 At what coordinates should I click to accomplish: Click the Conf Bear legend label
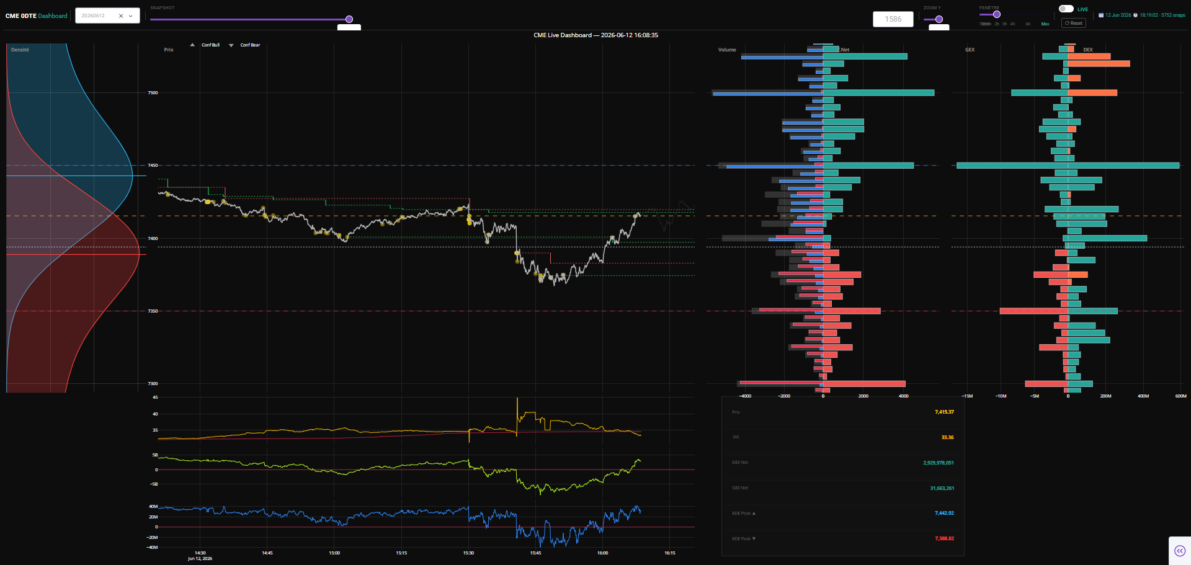251,45
